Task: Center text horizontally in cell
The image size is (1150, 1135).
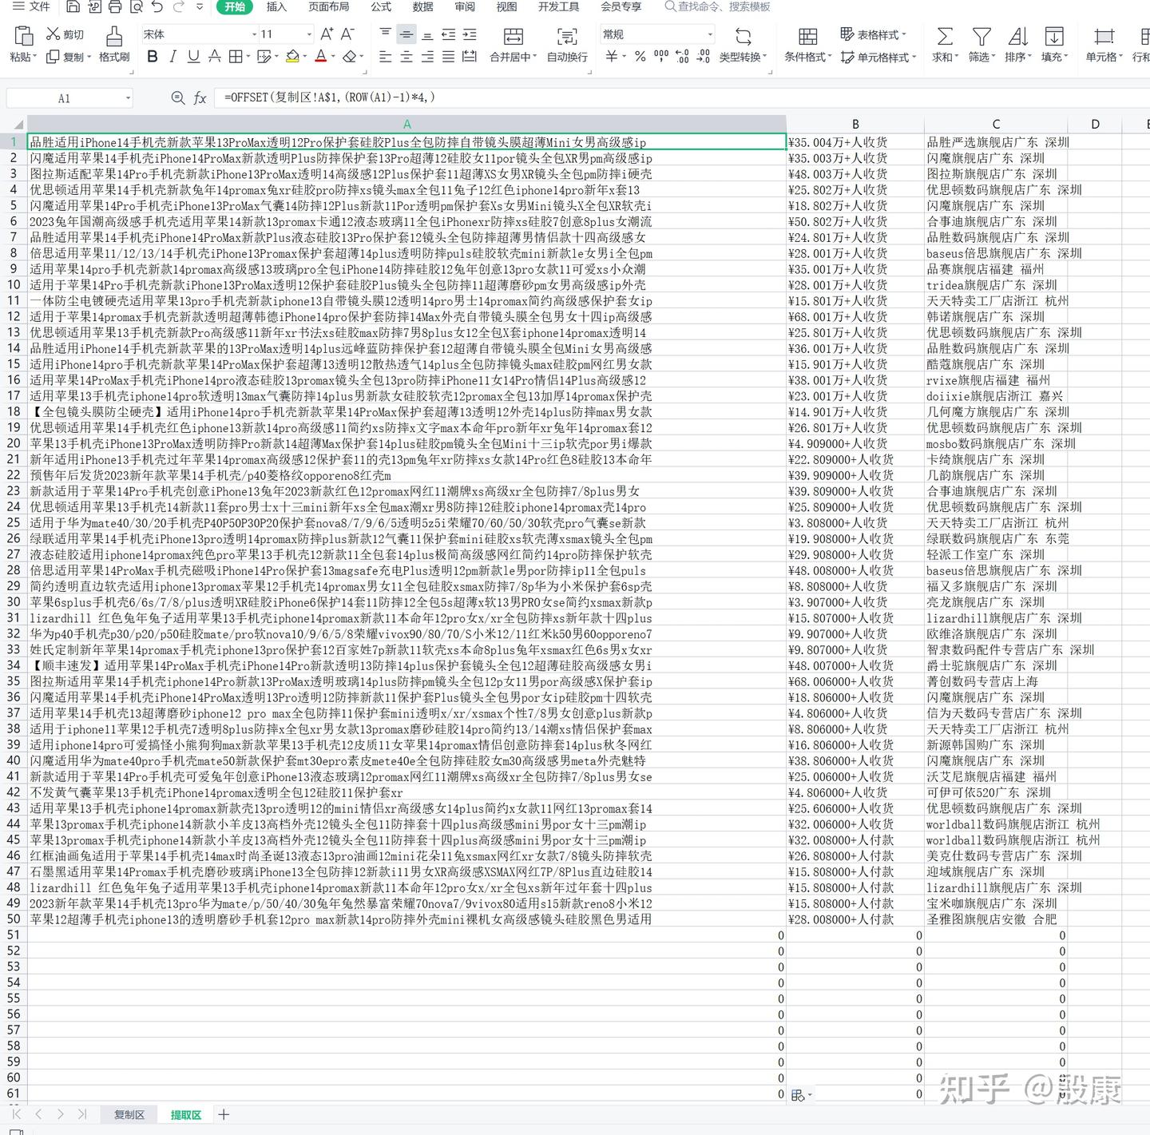Action: (x=406, y=57)
